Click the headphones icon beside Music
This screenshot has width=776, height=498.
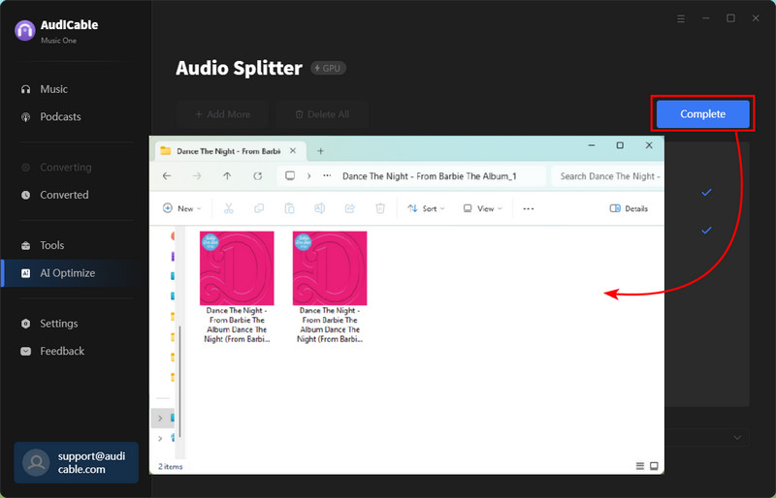click(26, 89)
